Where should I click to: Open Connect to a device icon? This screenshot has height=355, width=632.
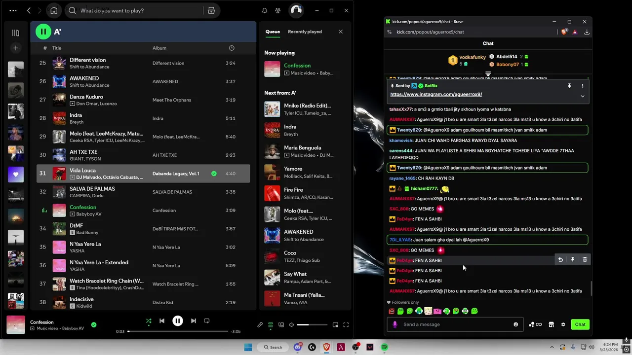(281, 325)
